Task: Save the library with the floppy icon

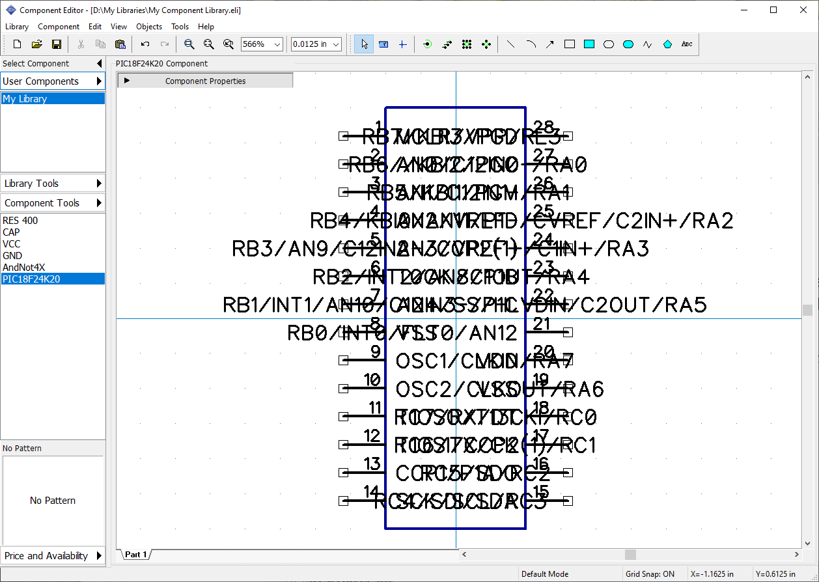Action: [x=57, y=44]
